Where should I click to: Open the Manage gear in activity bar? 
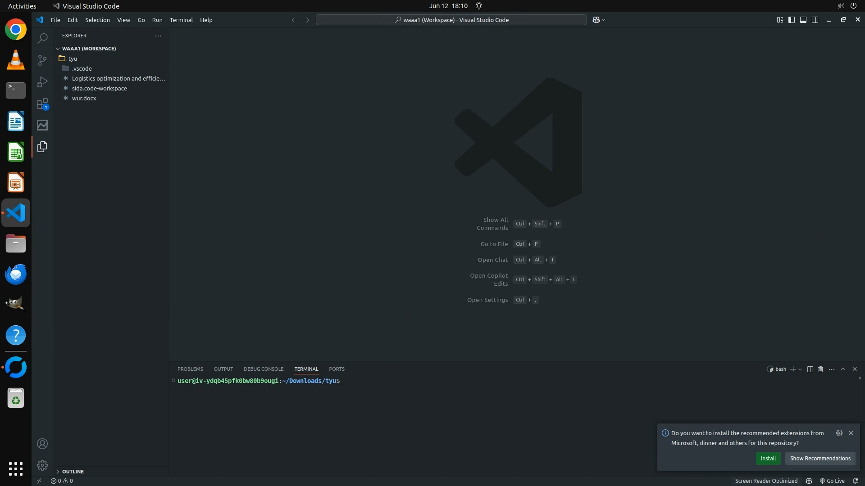tap(42, 465)
